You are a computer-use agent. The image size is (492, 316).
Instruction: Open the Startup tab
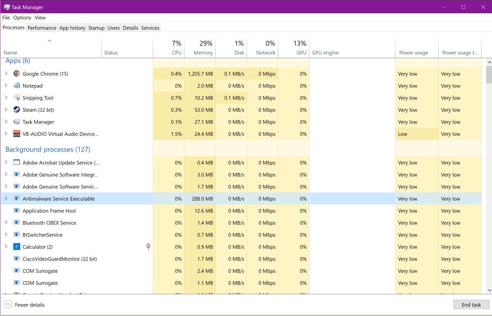click(x=96, y=28)
